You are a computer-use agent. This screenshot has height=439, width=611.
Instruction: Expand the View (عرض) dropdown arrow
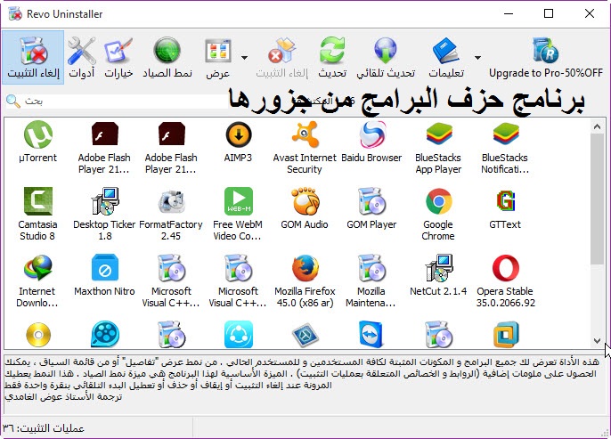tap(244, 58)
